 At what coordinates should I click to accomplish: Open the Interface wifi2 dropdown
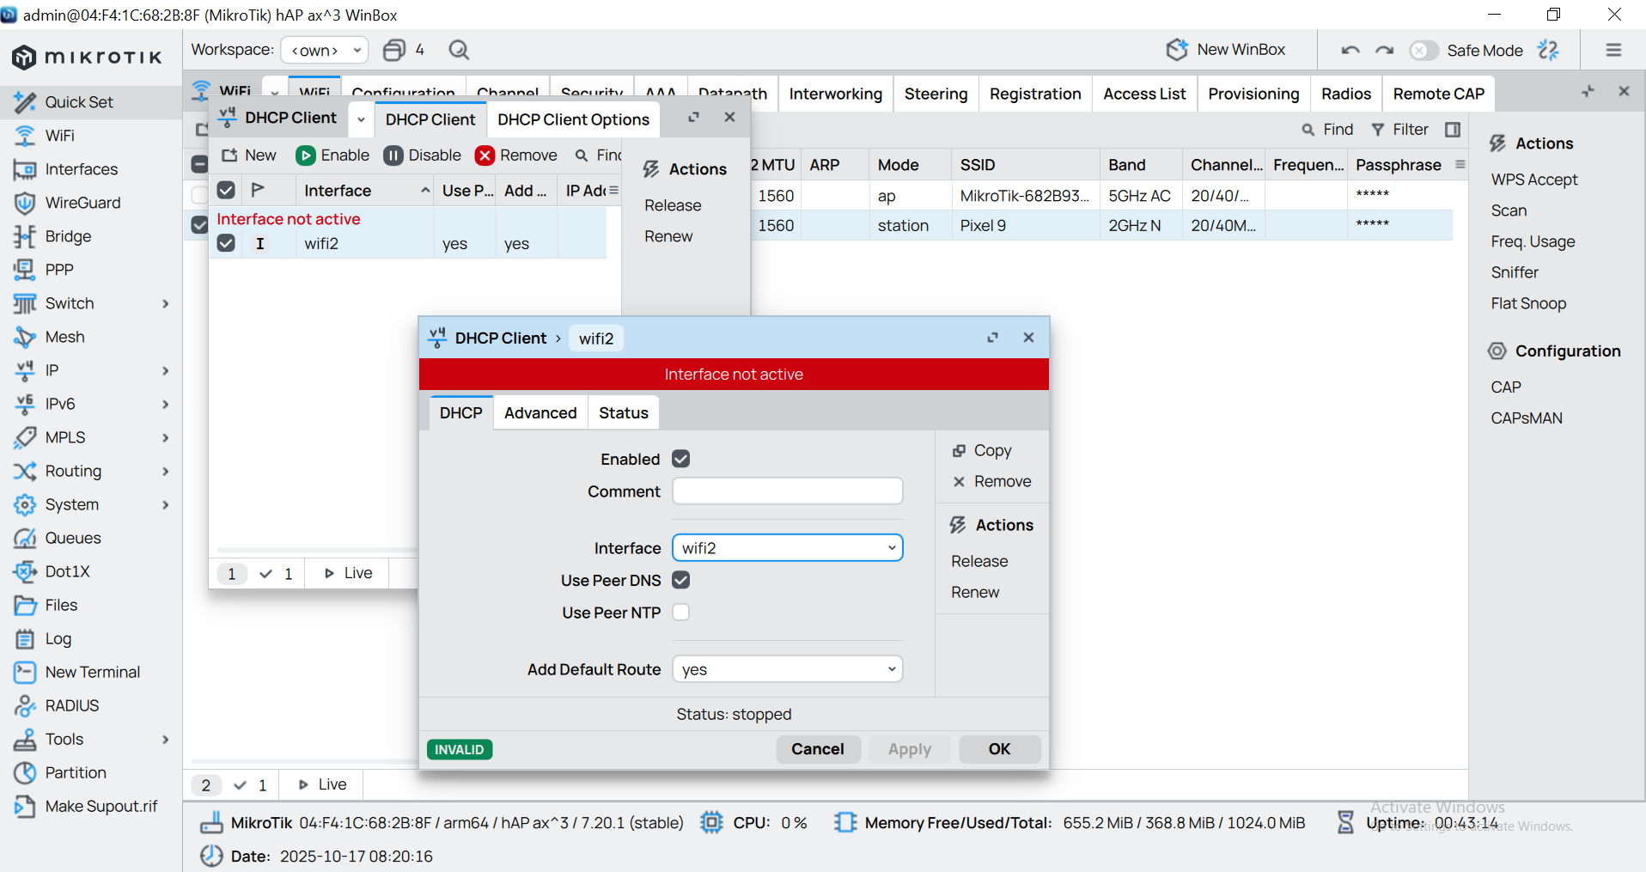coord(788,548)
